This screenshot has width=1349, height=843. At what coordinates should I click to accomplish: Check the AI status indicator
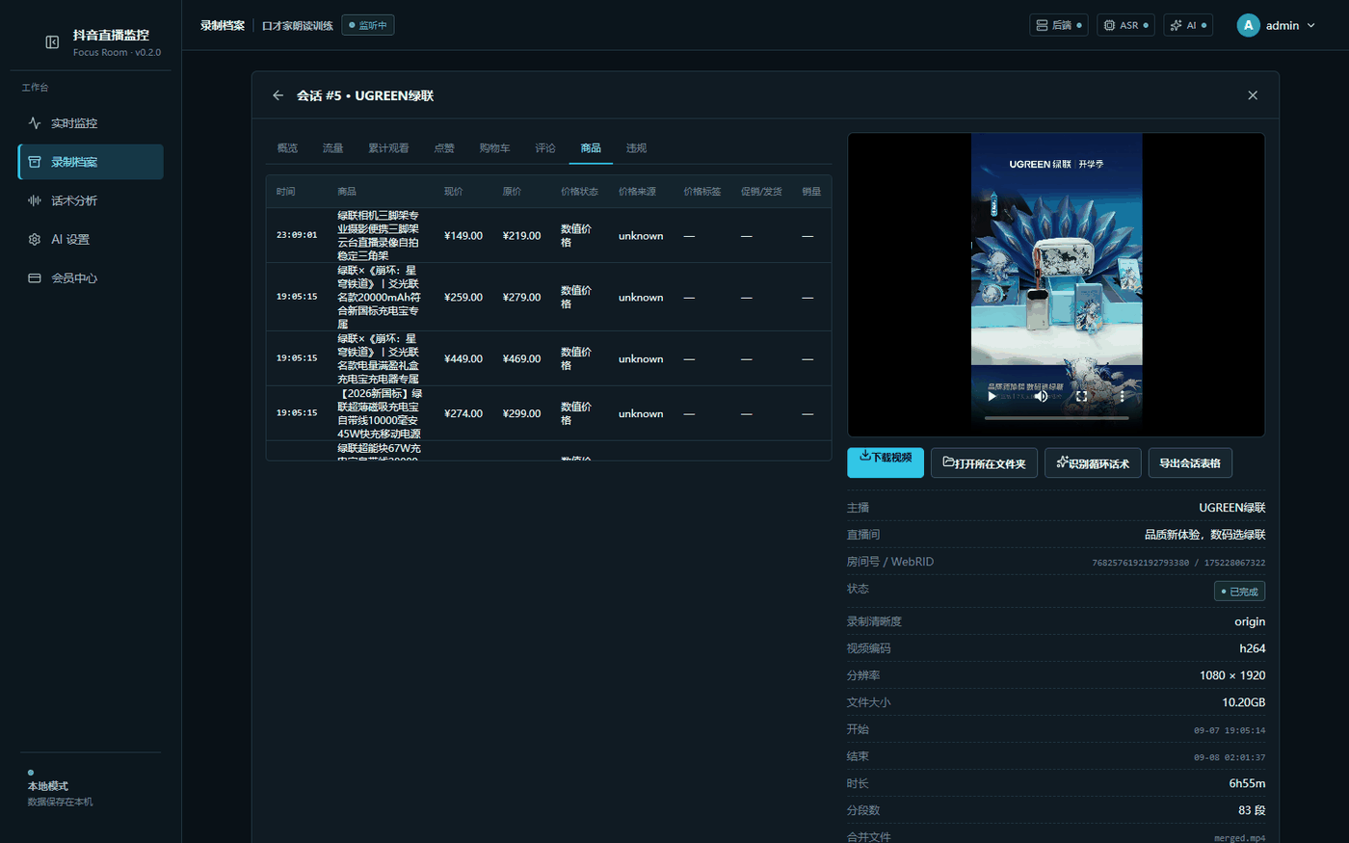pyautogui.click(x=1188, y=25)
